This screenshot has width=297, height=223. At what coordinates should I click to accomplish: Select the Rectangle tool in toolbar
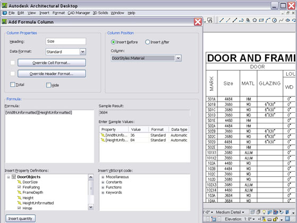[261, 20]
